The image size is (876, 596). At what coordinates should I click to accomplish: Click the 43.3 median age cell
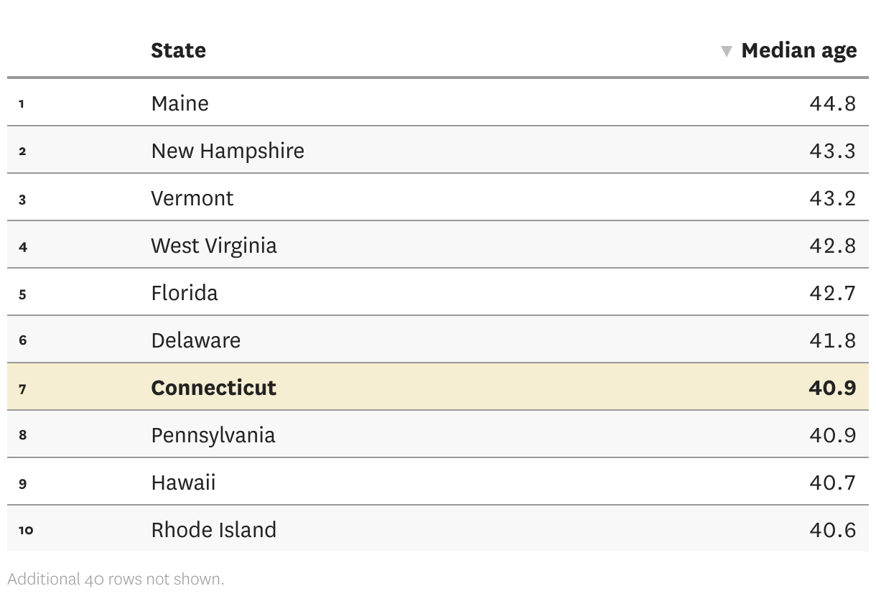click(x=832, y=151)
